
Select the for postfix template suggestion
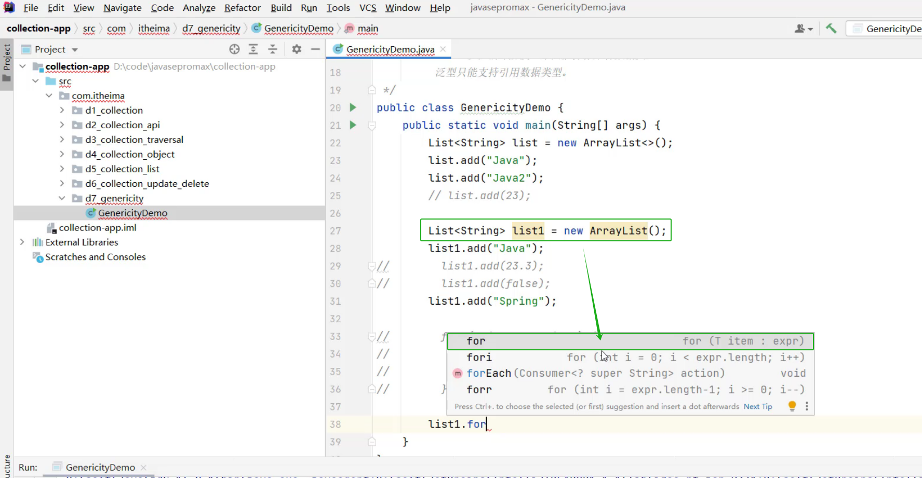(630, 341)
